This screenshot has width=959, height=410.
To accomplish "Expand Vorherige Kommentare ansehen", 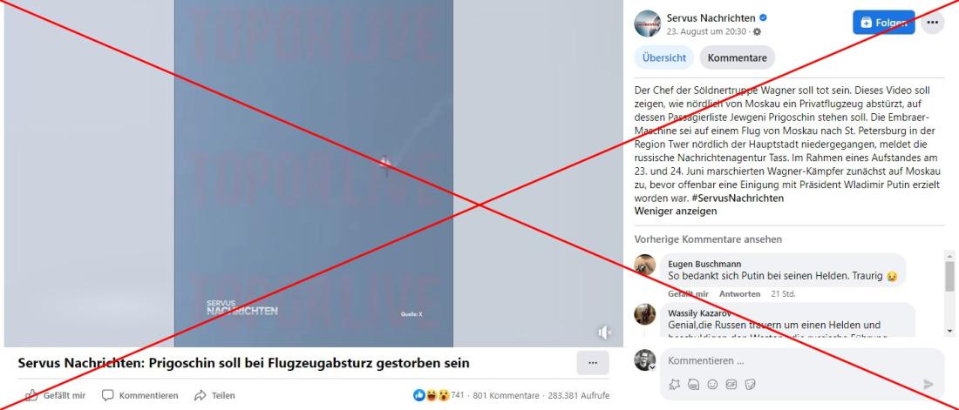I will 708,239.
